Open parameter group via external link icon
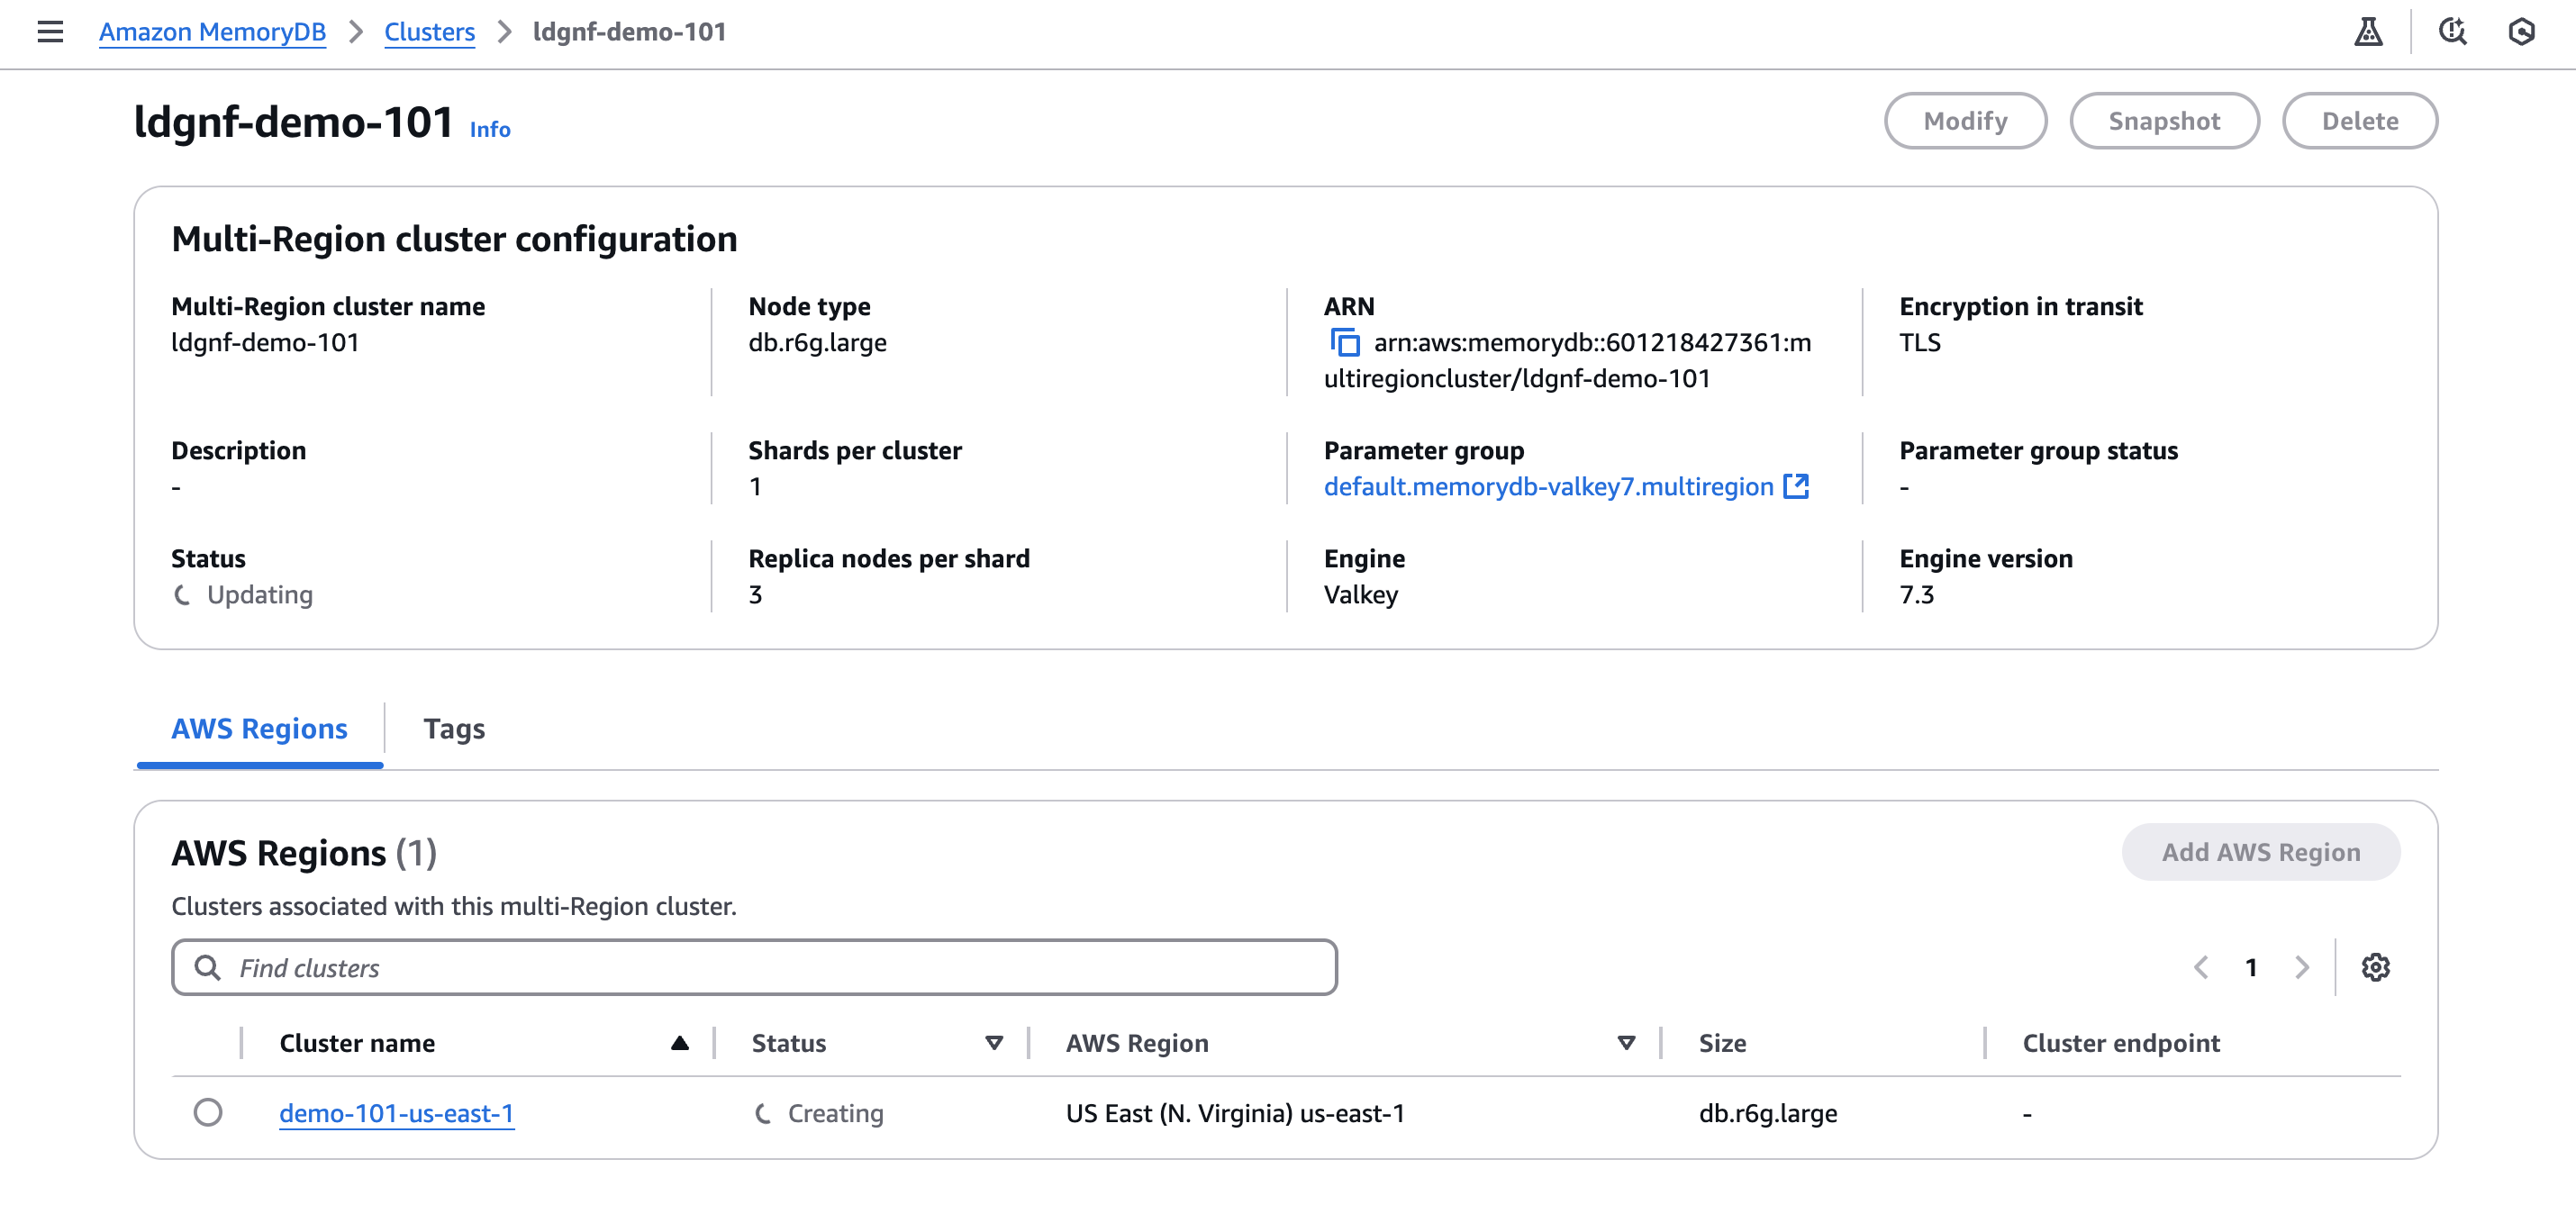Screen dimensions: 2576x1223 click(1796, 486)
